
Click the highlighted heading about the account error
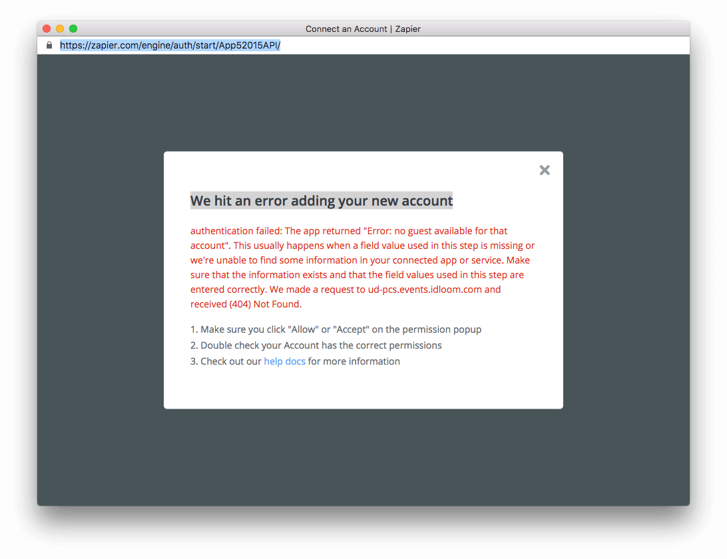coord(322,200)
